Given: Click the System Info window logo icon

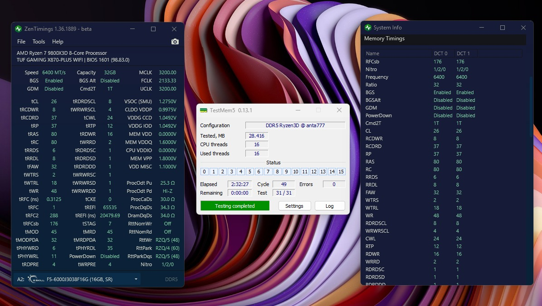Looking at the screenshot, I should tap(368, 28).
